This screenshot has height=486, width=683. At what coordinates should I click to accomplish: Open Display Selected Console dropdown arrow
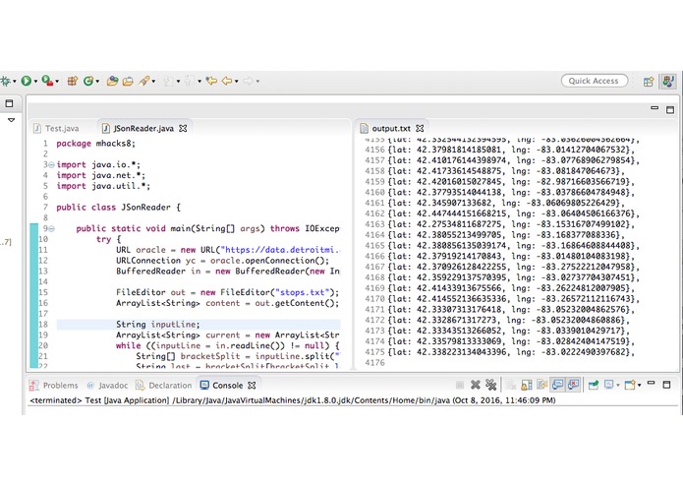pos(618,386)
